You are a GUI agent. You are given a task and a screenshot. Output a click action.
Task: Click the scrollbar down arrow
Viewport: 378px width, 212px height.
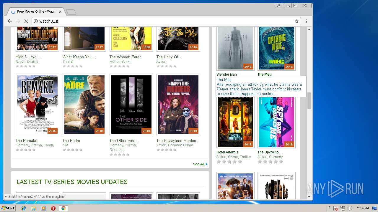point(309,197)
